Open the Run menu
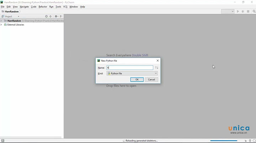This screenshot has width=256, height=143. click(51, 7)
